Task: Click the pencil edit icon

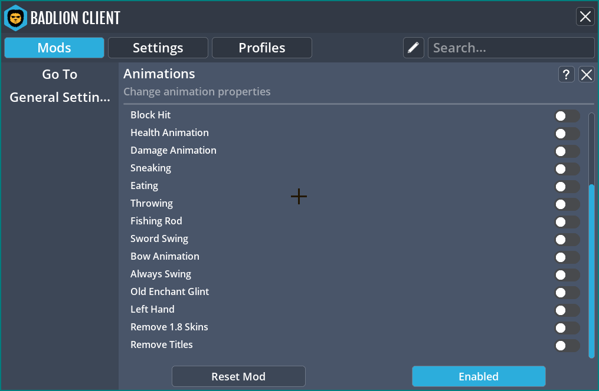Action: (x=414, y=48)
